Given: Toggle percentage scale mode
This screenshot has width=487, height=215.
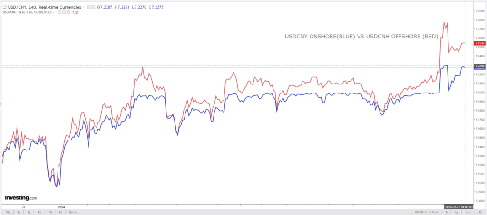Looking at the screenshot, I should click(446, 212).
